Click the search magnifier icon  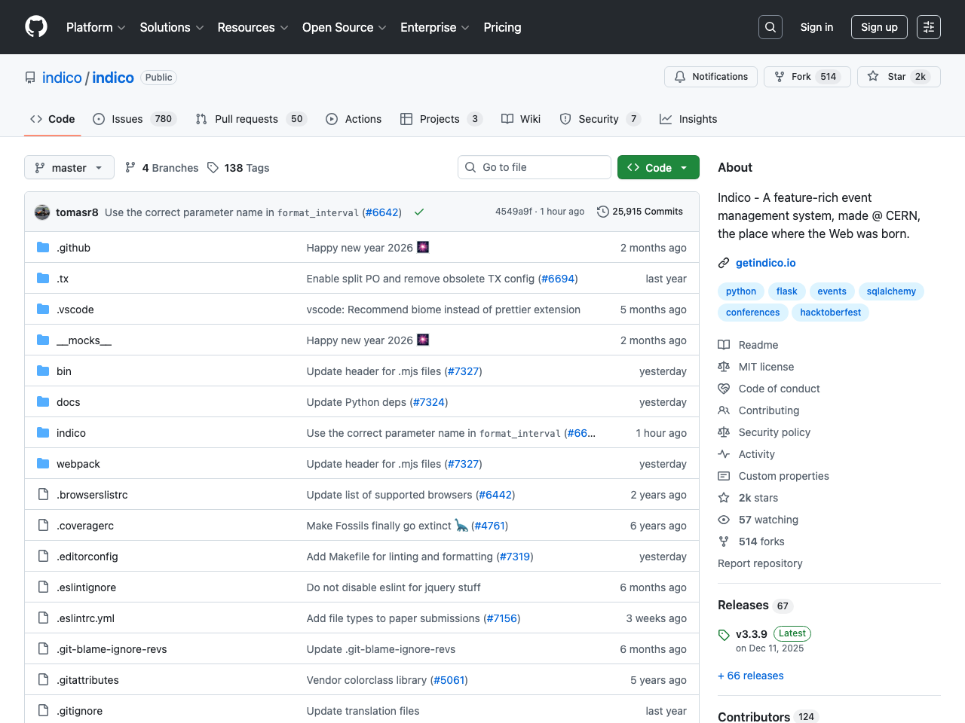[x=770, y=27]
